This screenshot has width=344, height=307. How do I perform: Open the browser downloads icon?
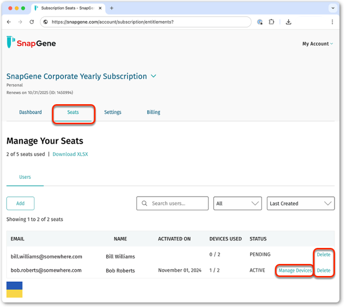288,22
